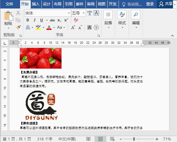
Task: Toggle Bold formatting
Action: pos(28,20)
